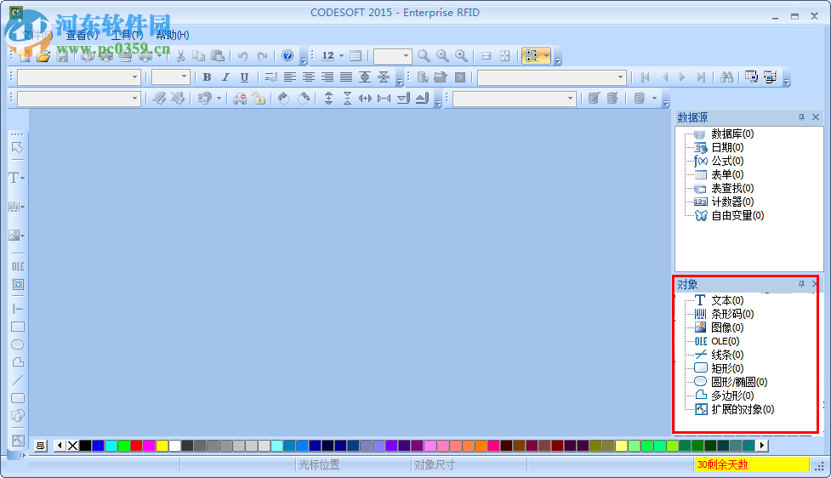Toggle Bold formatting button

pos(208,77)
